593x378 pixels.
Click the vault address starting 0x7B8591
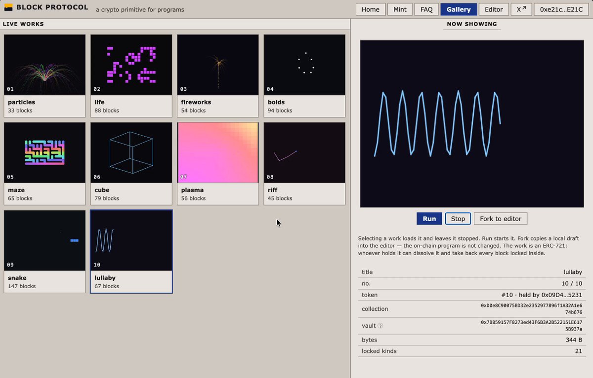coord(532,326)
